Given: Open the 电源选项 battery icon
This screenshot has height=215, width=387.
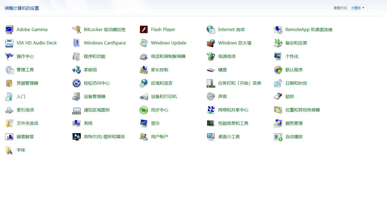Looking at the screenshot, I should pos(211,56).
